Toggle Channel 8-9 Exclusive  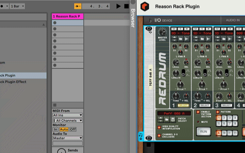point(159,136)
